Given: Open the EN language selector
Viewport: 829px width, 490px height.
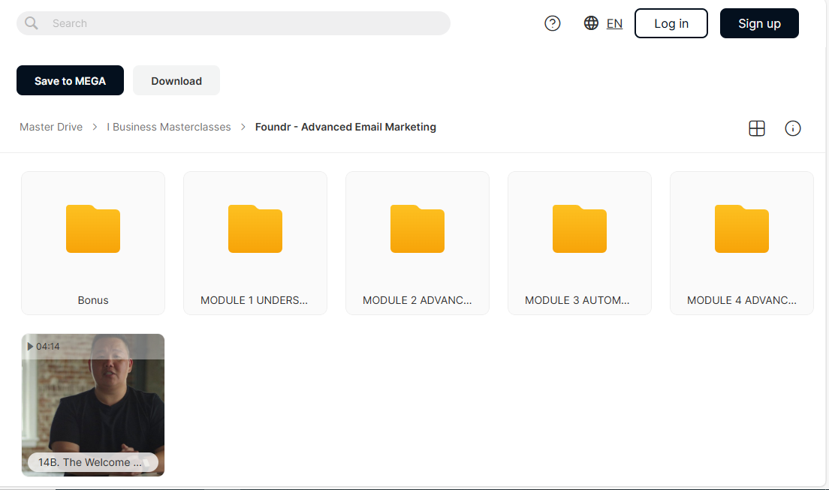Looking at the screenshot, I should click(x=614, y=24).
